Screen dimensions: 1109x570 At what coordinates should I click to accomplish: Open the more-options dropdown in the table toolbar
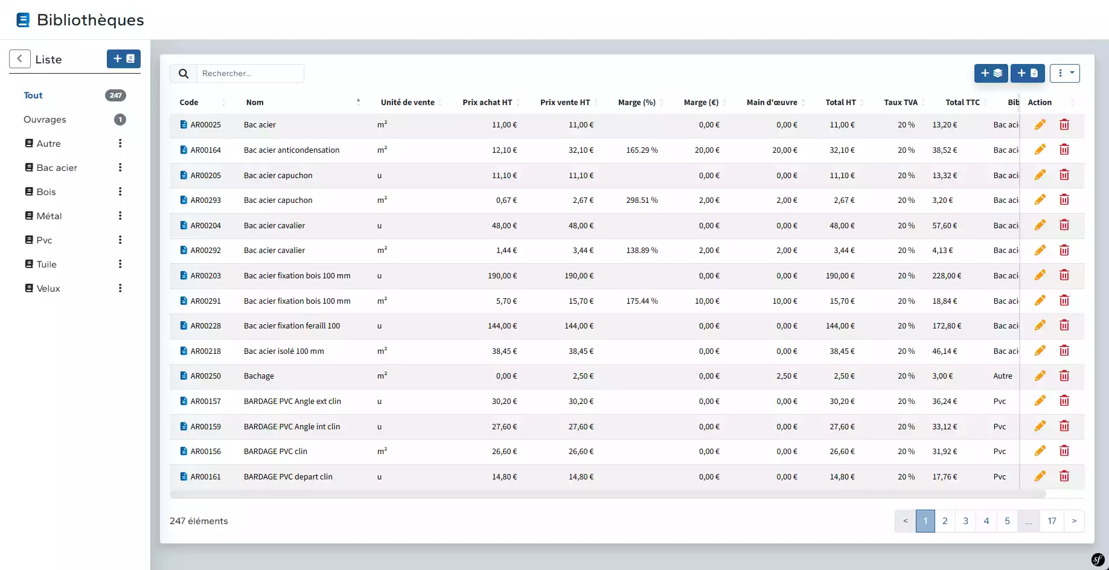click(1065, 73)
